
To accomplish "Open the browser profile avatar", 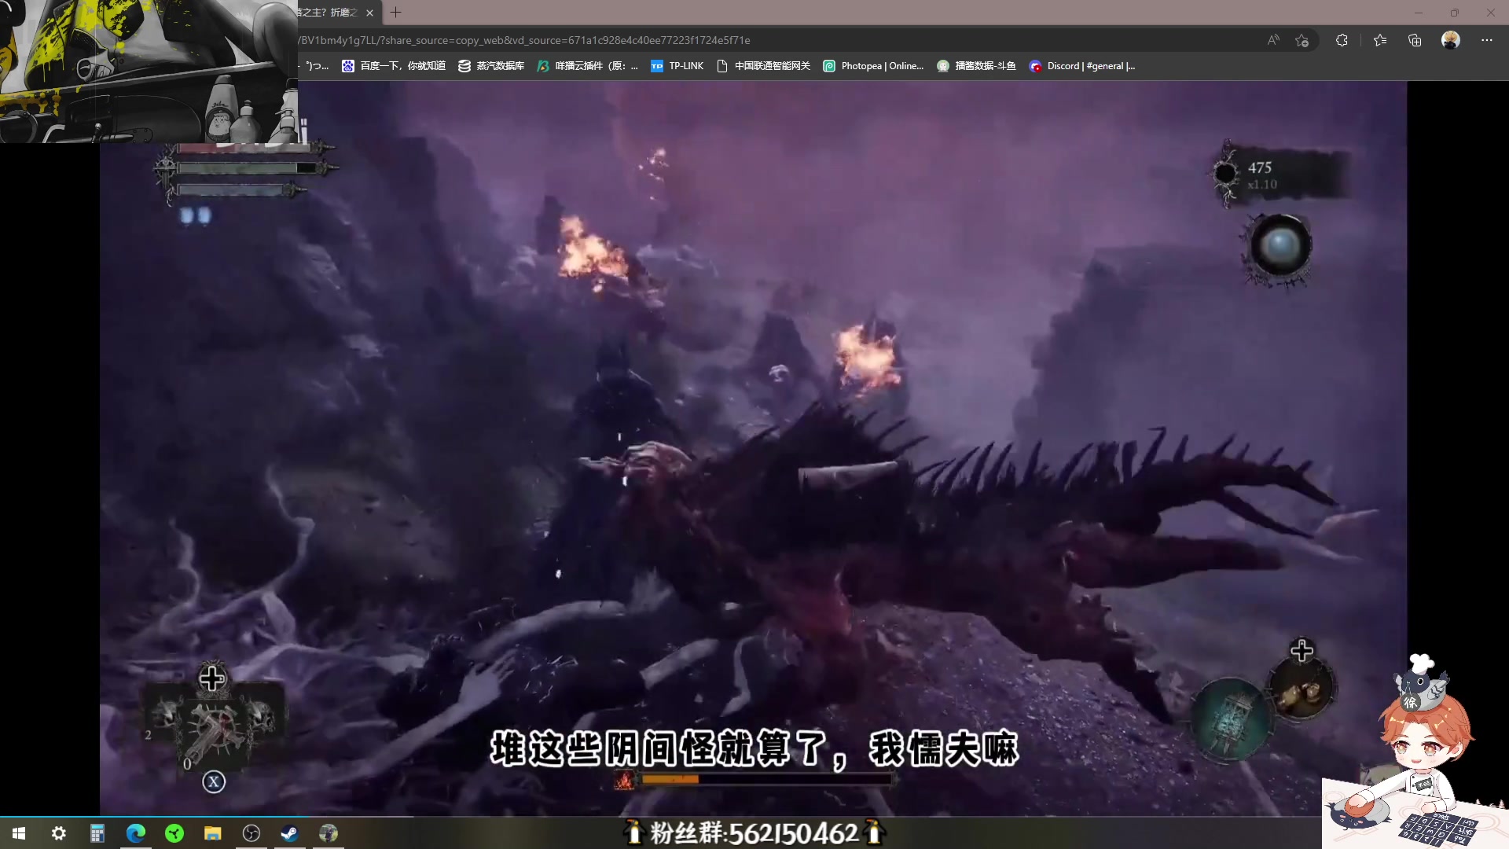I will coord(1451,40).
